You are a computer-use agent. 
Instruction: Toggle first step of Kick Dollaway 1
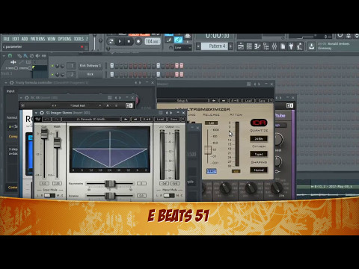click(112, 66)
